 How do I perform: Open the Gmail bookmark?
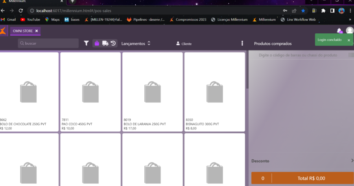[8, 20]
